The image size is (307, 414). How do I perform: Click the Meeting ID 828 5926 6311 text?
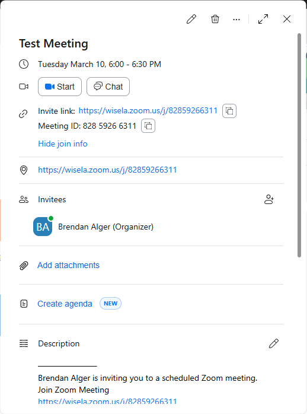[x=87, y=126]
